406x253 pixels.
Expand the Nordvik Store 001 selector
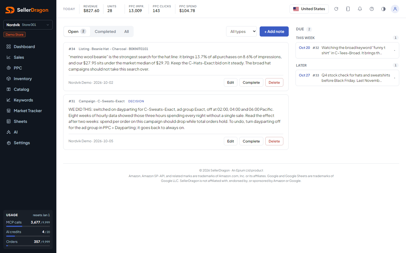[x=28, y=25]
